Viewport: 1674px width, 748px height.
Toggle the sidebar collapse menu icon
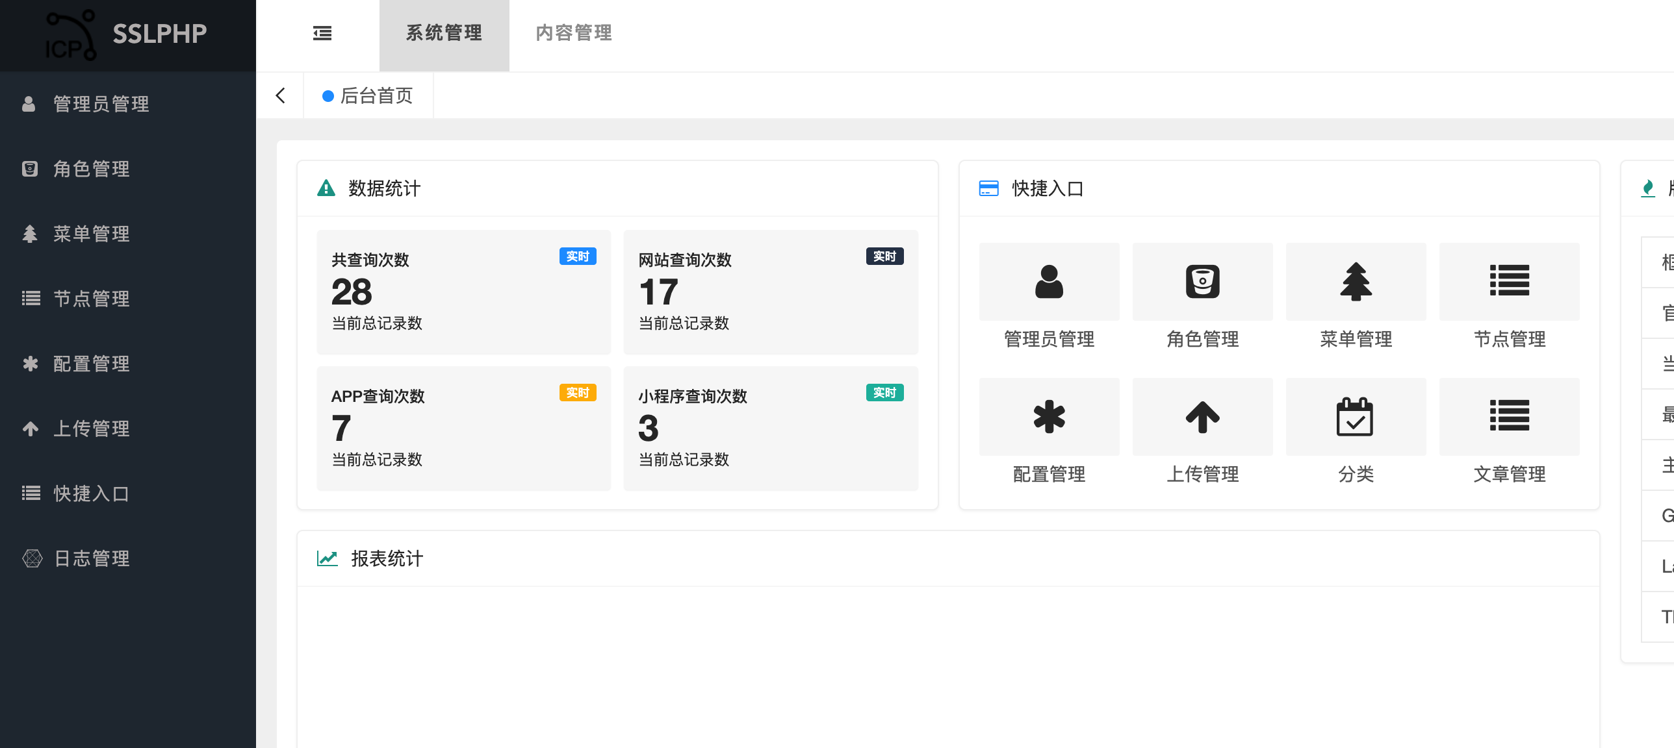point(322,33)
